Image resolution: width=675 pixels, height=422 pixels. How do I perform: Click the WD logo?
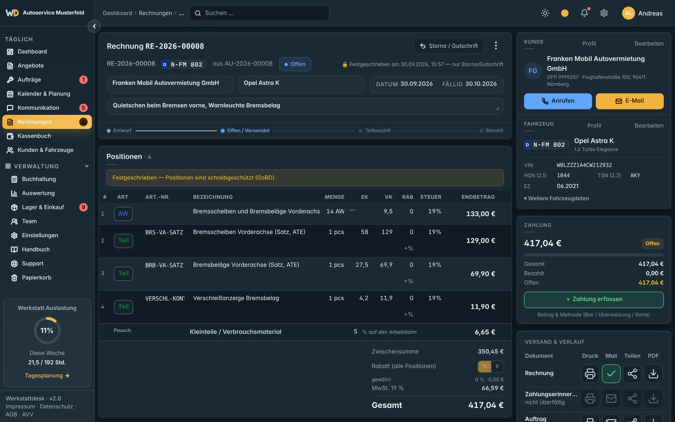pyautogui.click(x=12, y=13)
